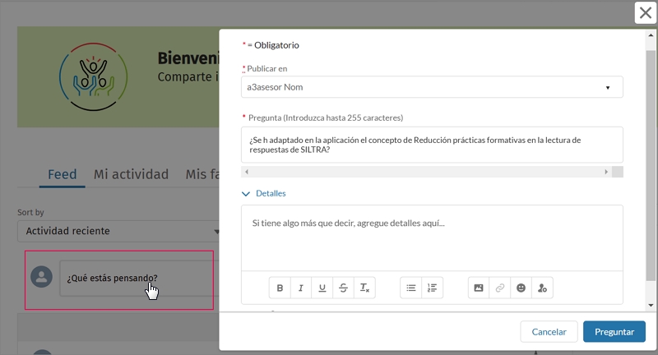Screen dimensions: 658x355
Task: Click the Cancelar button
Action: 549,331
